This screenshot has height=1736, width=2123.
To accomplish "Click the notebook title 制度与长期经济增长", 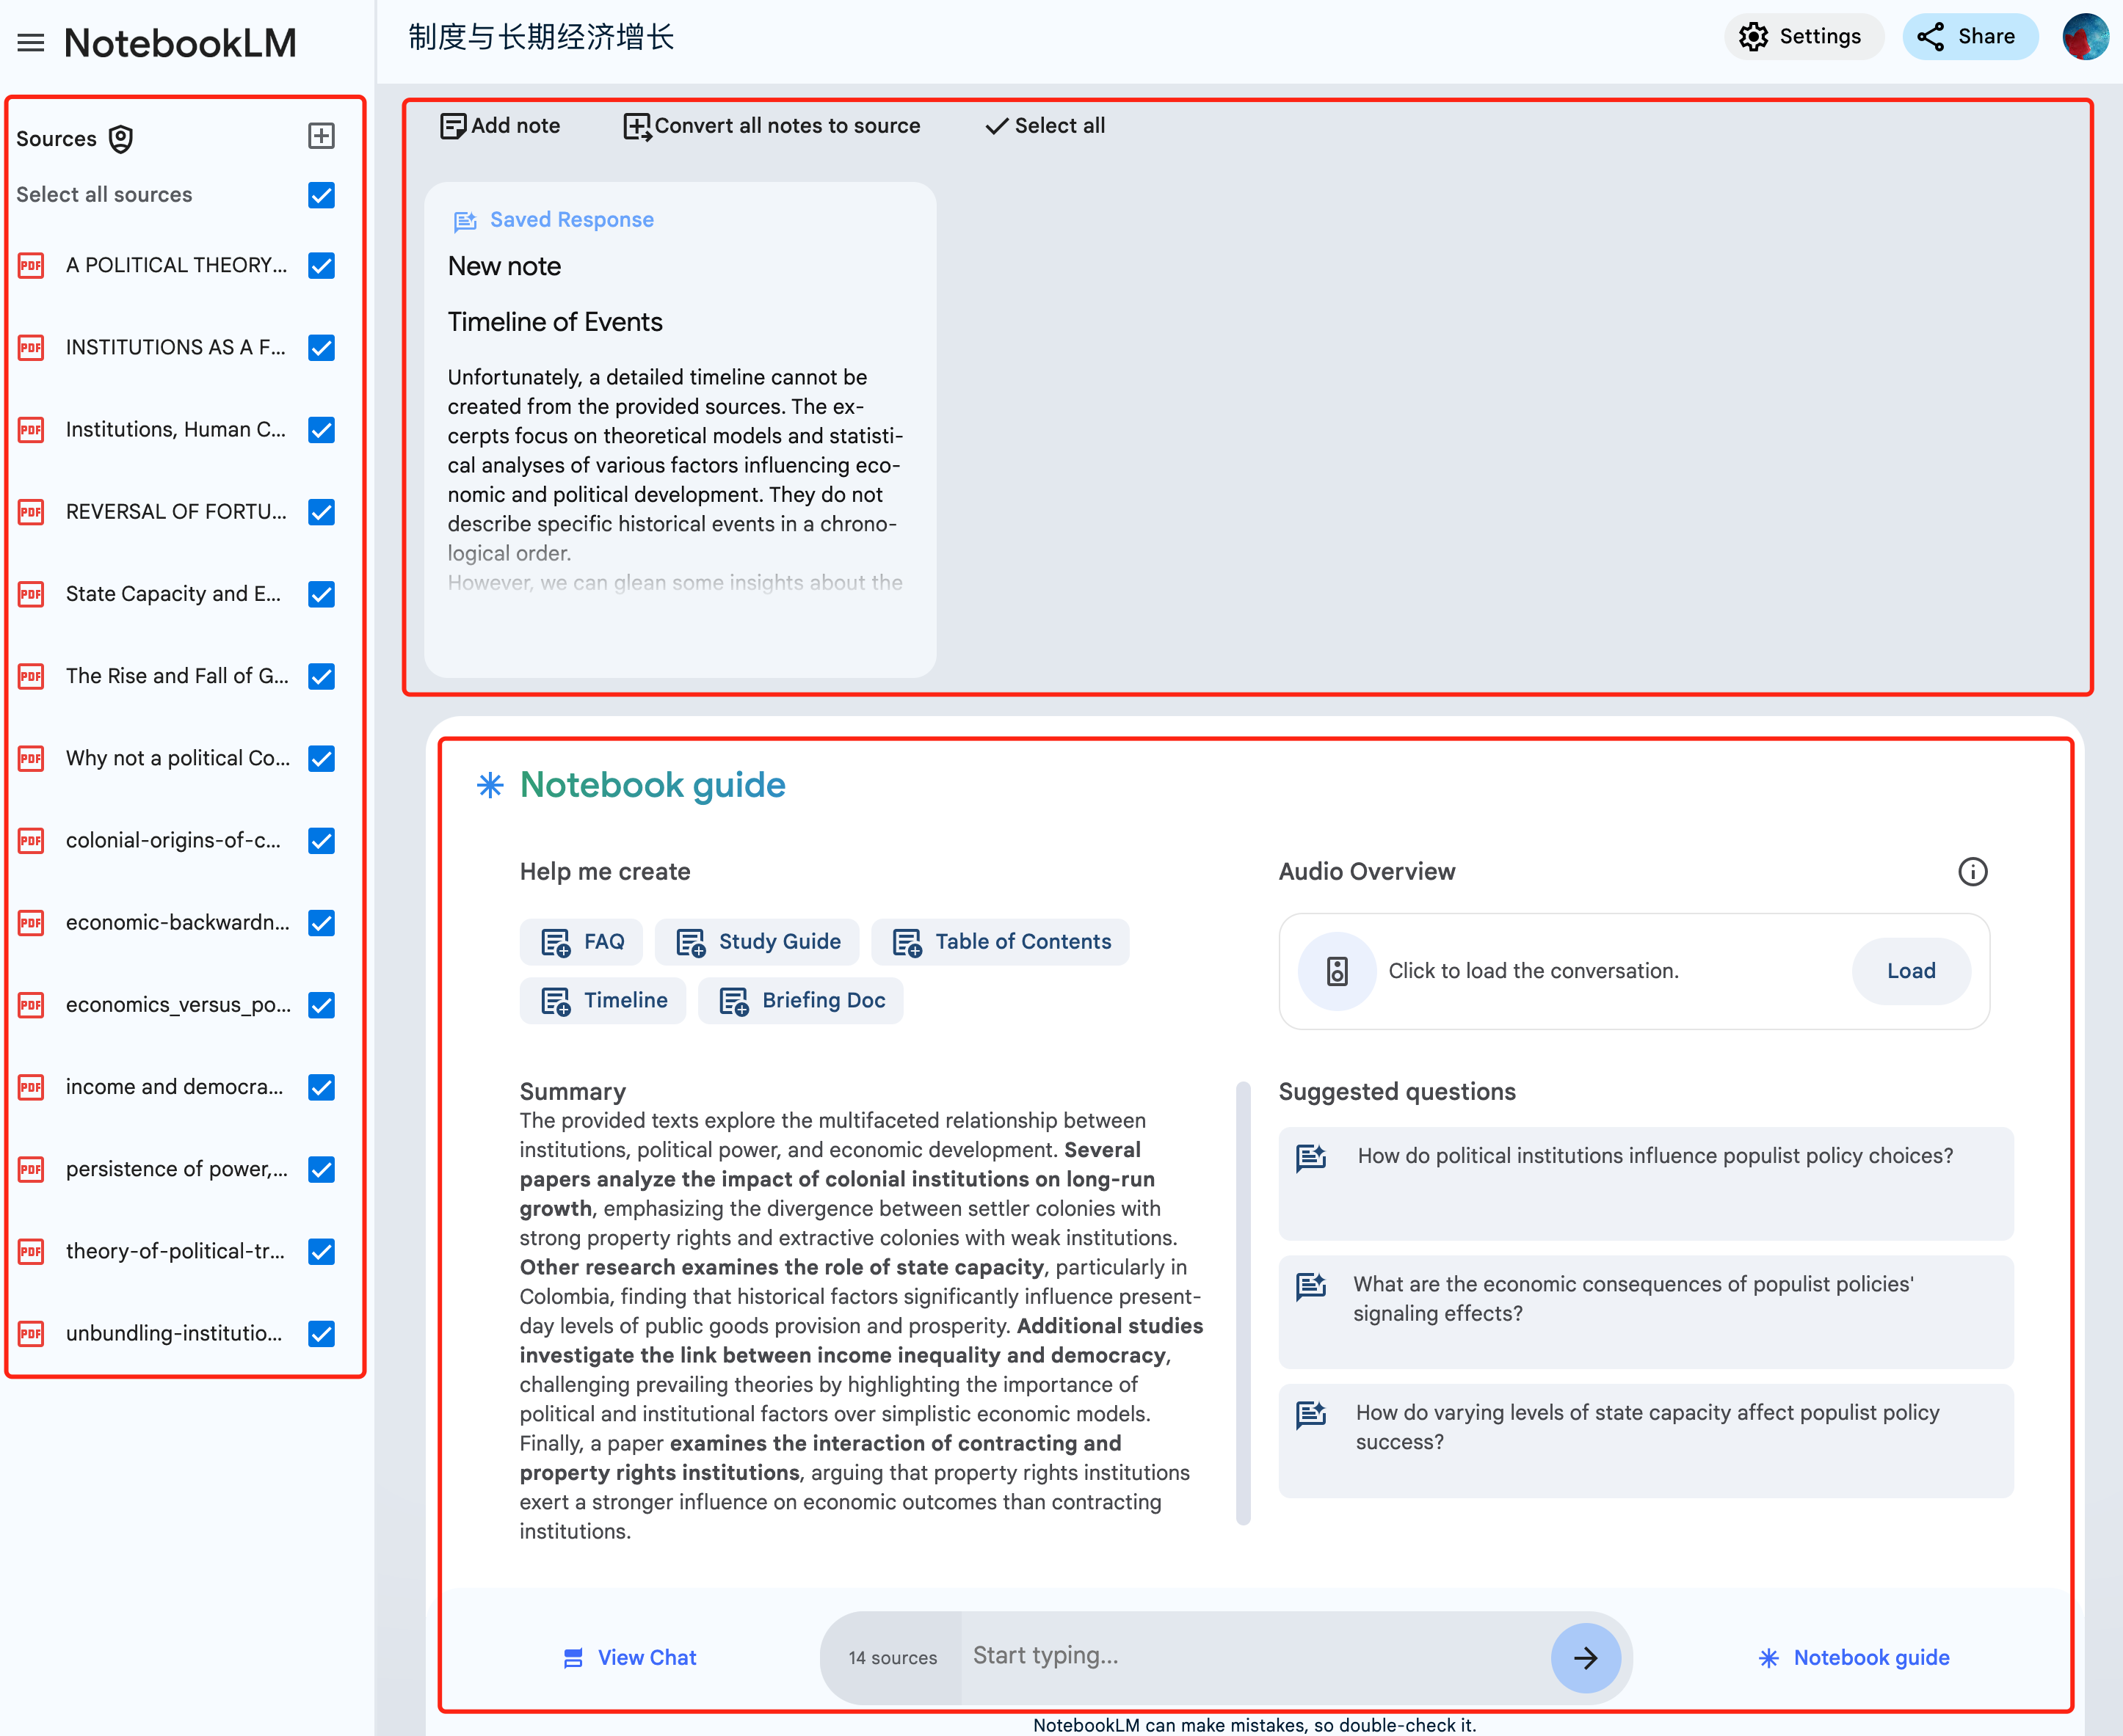I will point(541,38).
